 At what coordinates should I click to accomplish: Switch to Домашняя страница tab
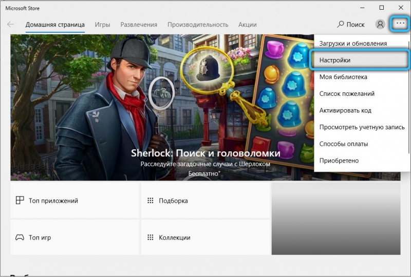pos(55,25)
